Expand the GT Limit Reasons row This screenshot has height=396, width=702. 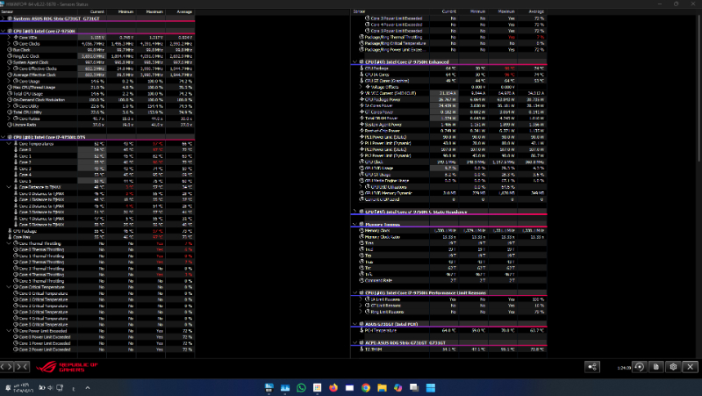[x=361, y=306]
